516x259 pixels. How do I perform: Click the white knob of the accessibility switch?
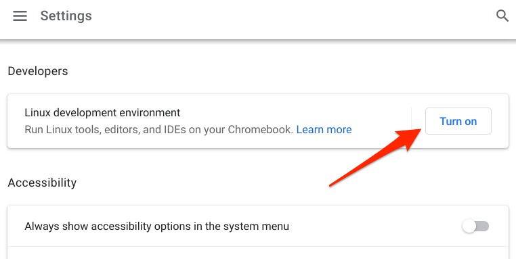tap(469, 226)
